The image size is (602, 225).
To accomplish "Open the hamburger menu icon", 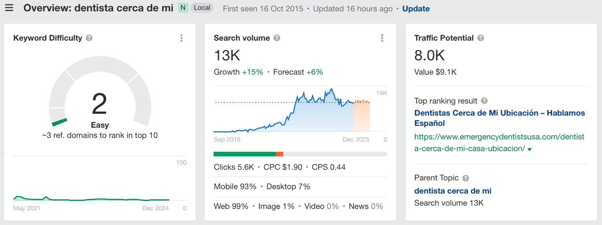I will (x=9, y=8).
